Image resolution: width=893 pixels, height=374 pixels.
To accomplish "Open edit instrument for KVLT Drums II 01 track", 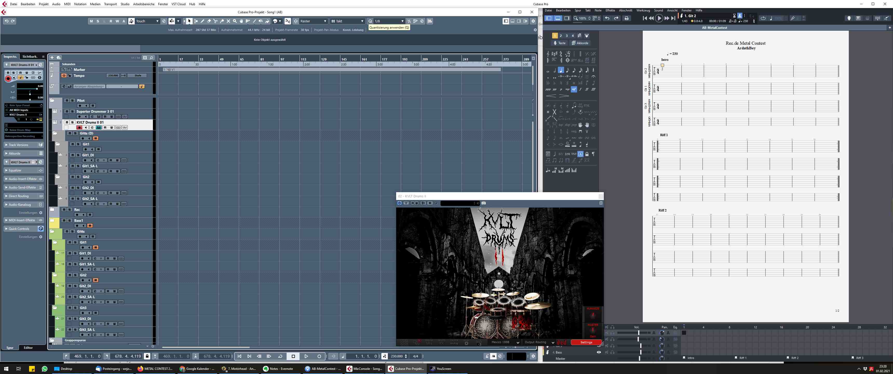I will tap(99, 128).
